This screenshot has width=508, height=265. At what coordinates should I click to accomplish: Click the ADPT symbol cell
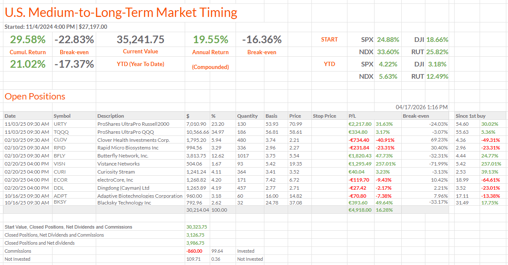[x=60, y=196]
